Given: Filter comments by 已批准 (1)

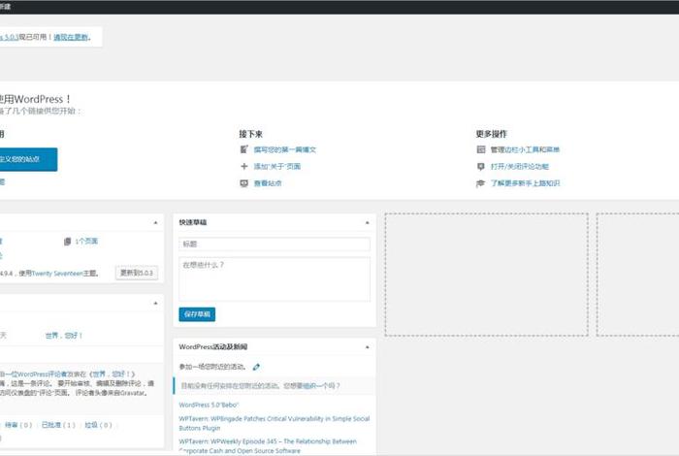Looking at the screenshot, I should (58, 425).
